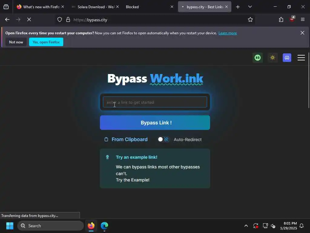
Task: Open a new tab
Action: coord(238,7)
